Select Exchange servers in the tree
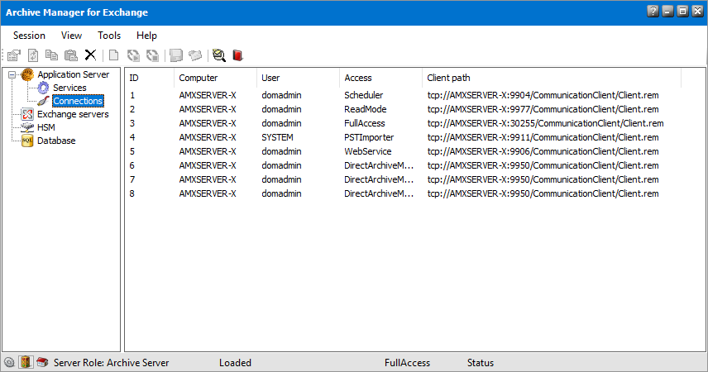Screen dimensions: 708x372 (x=73, y=114)
